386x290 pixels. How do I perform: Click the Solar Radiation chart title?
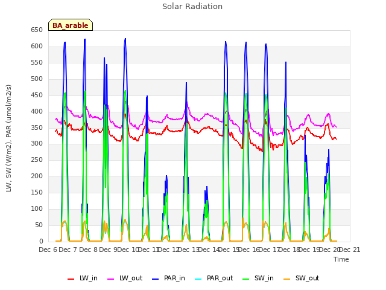[x=192, y=7]
